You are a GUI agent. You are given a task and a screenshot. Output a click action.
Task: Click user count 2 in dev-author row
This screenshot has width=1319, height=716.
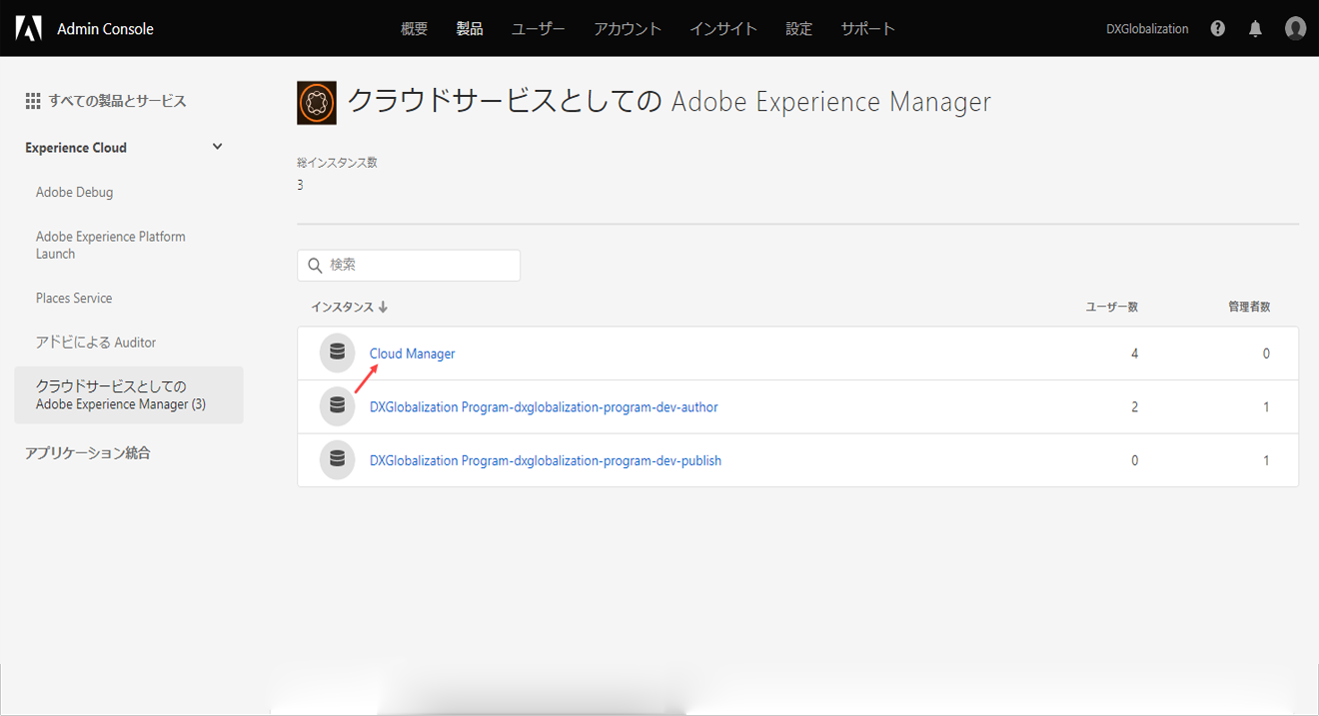click(x=1134, y=407)
